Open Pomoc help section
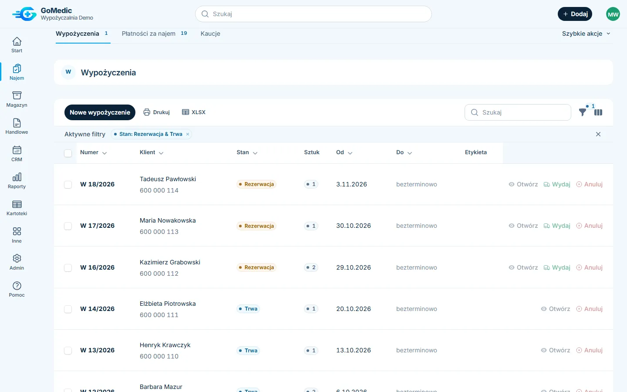627x392 pixels. [x=17, y=289]
